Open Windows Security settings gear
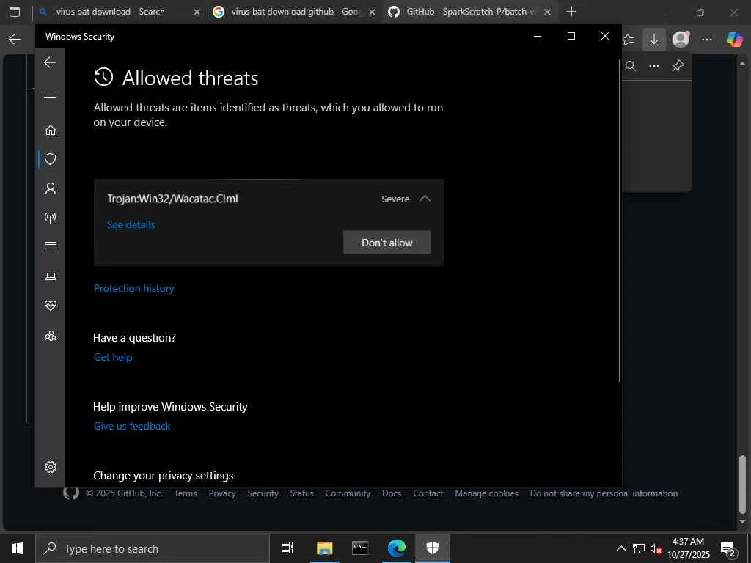 (x=51, y=467)
